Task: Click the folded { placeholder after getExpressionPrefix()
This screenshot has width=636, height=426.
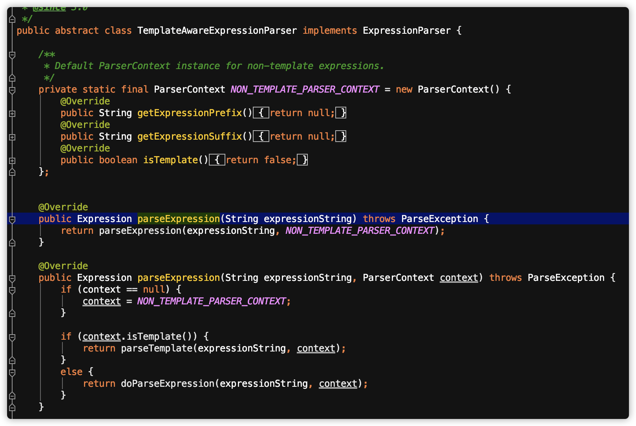Action: click(261, 113)
